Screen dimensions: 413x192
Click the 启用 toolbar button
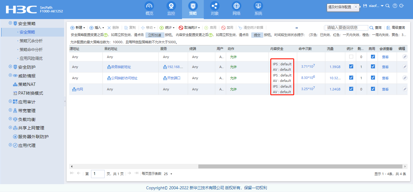coord(210,28)
